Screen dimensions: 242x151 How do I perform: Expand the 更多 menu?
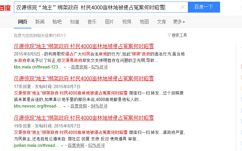pyautogui.click(x=179, y=22)
